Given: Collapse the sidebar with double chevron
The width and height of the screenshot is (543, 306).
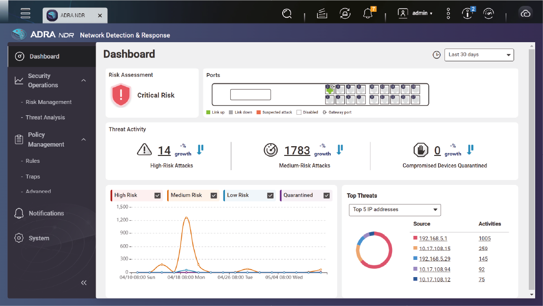Looking at the screenshot, I should [x=84, y=283].
